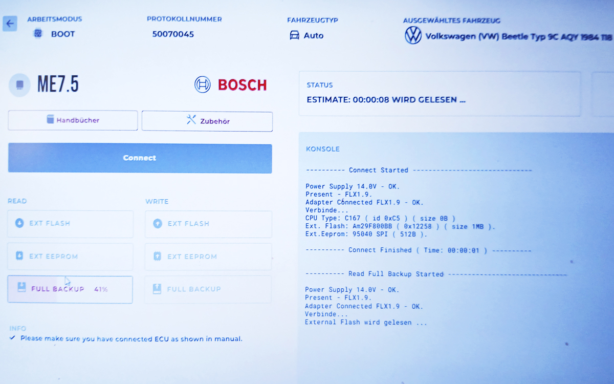The image size is (614, 384).
Task: Click the Status estimate message
Action: [x=386, y=100]
